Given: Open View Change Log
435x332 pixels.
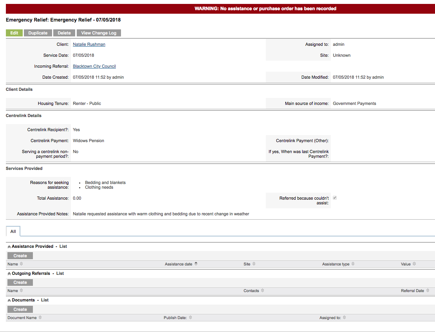Looking at the screenshot, I should [x=99, y=33].
